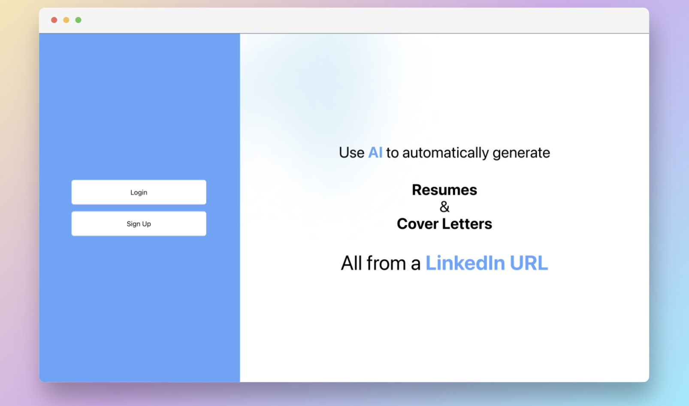Click the yellow minimize window circle

click(66, 20)
